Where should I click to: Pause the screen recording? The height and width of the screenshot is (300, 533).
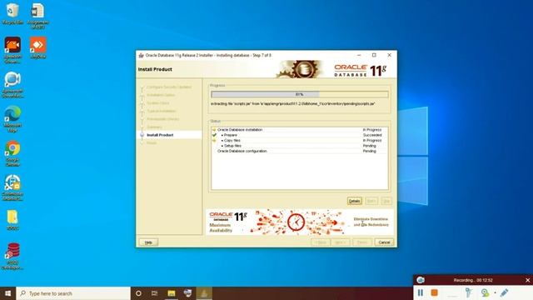click(421, 292)
